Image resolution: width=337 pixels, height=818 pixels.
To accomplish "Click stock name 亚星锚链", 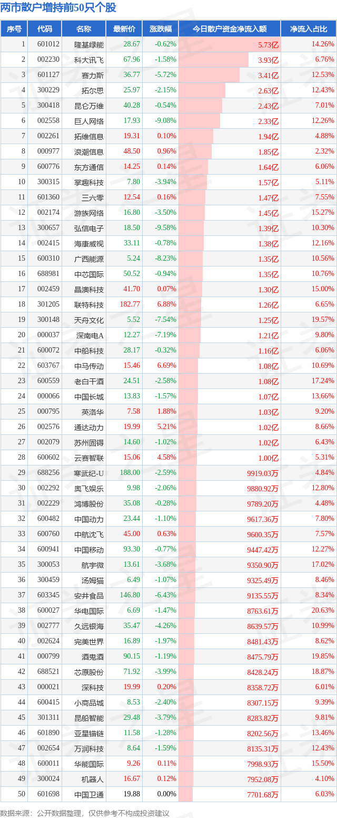I will click(89, 734).
